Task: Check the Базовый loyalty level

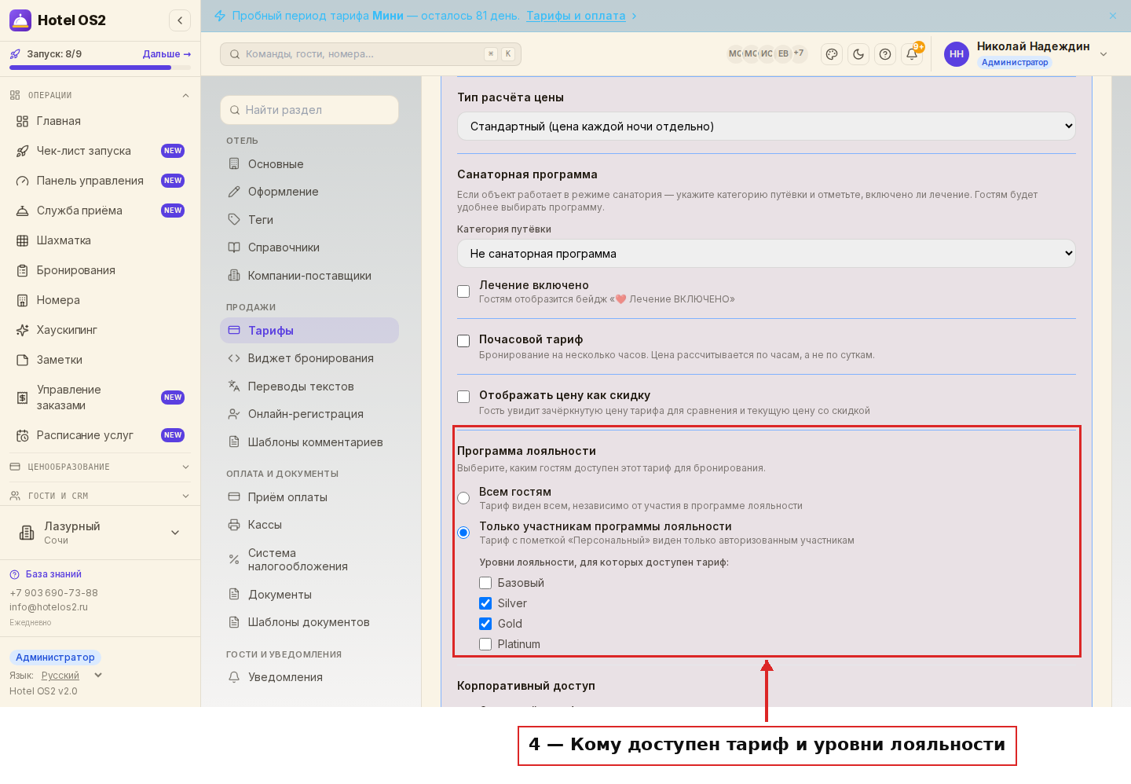Action: pos(485,583)
